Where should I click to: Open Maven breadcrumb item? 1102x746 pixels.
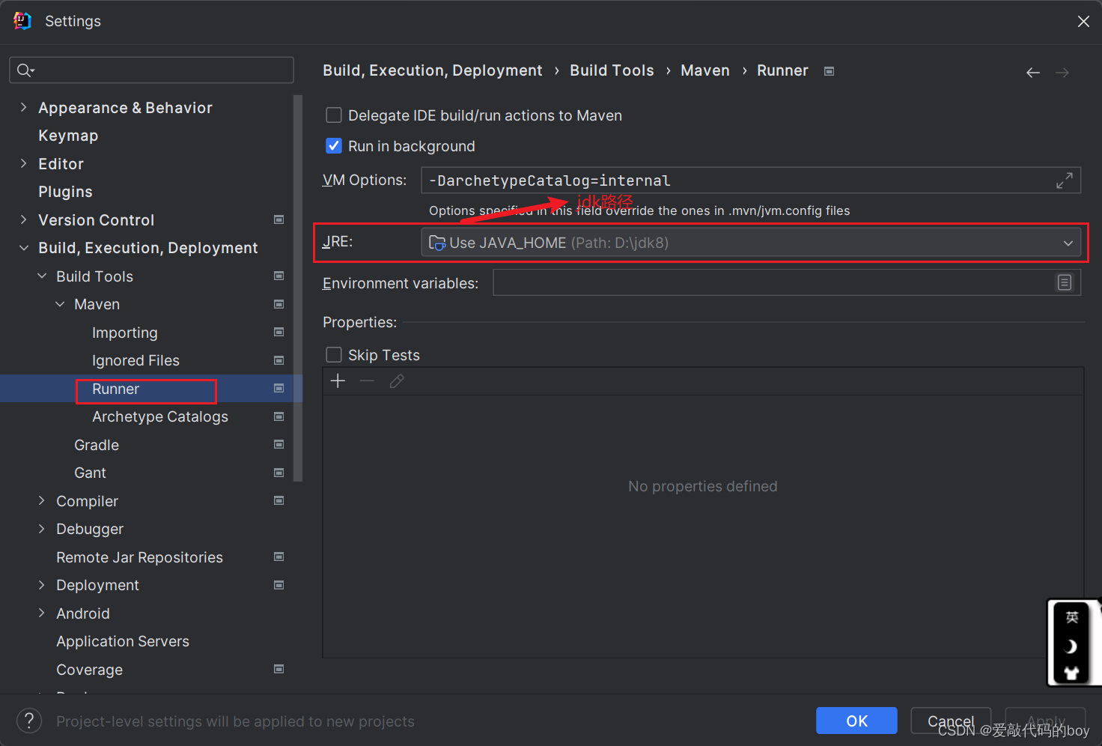pos(704,70)
